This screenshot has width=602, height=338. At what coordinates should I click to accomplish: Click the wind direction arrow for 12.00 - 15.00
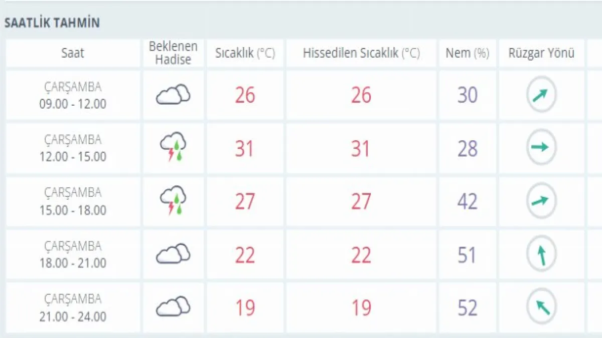541,147
